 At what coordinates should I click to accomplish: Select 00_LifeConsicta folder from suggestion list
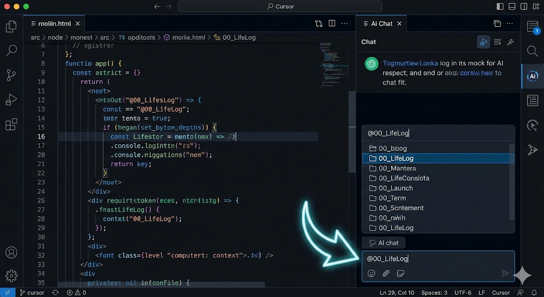click(404, 178)
